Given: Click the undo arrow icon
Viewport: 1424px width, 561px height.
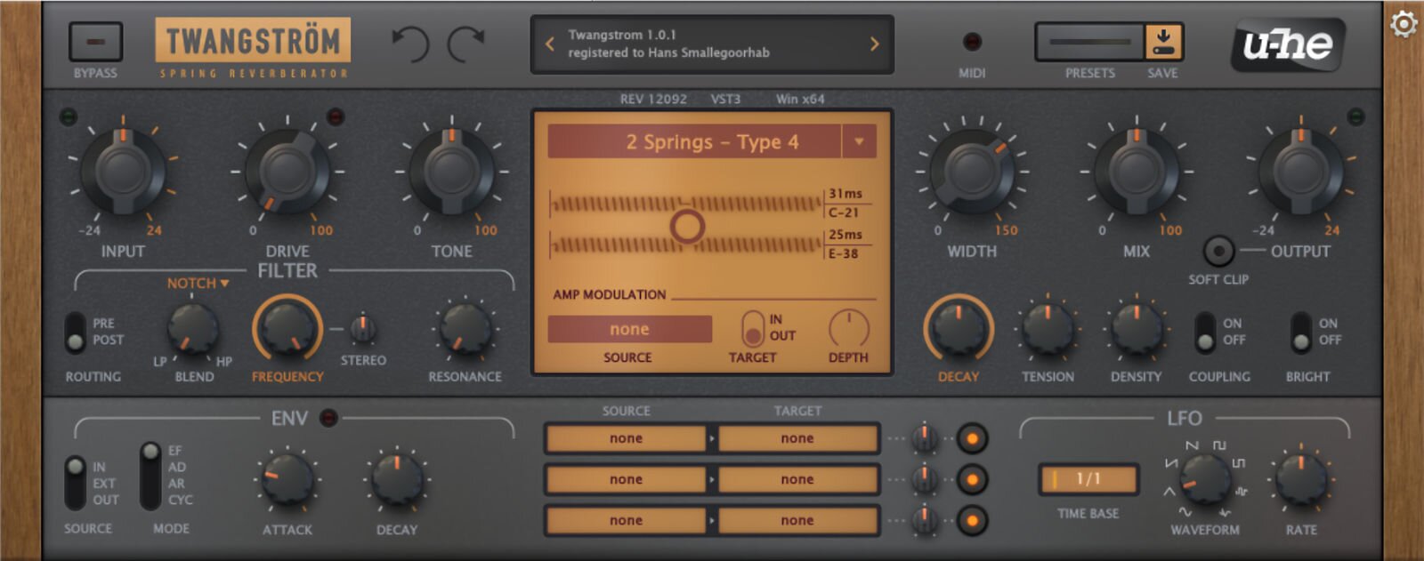Looking at the screenshot, I should click(x=410, y=43).
